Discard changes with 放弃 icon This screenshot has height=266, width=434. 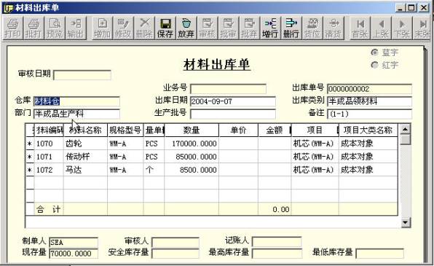click(x=186, y=28)
